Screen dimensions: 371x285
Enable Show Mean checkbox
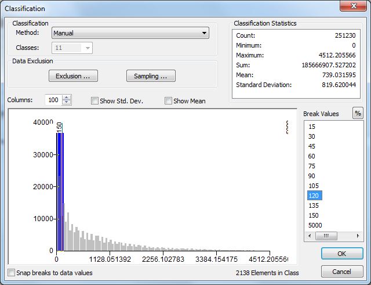(x=169, y=101)
